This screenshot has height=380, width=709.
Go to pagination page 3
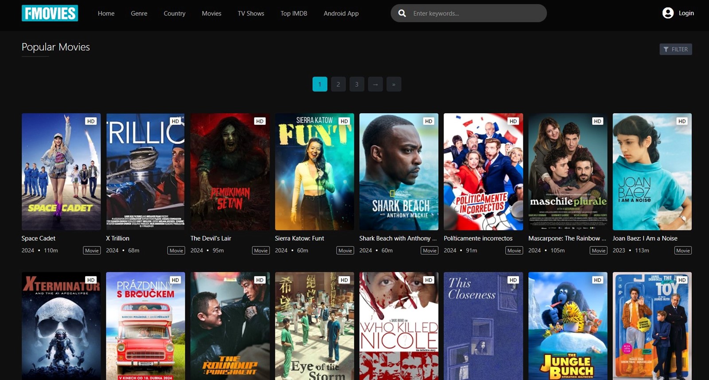coord(357,84)
